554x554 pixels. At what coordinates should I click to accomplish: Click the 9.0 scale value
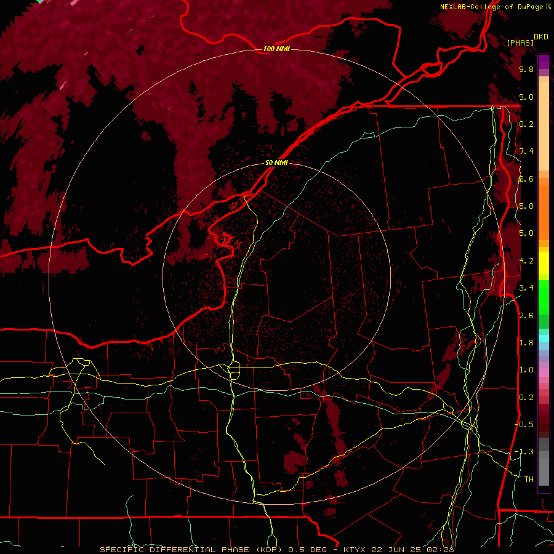tap(526, 97)
